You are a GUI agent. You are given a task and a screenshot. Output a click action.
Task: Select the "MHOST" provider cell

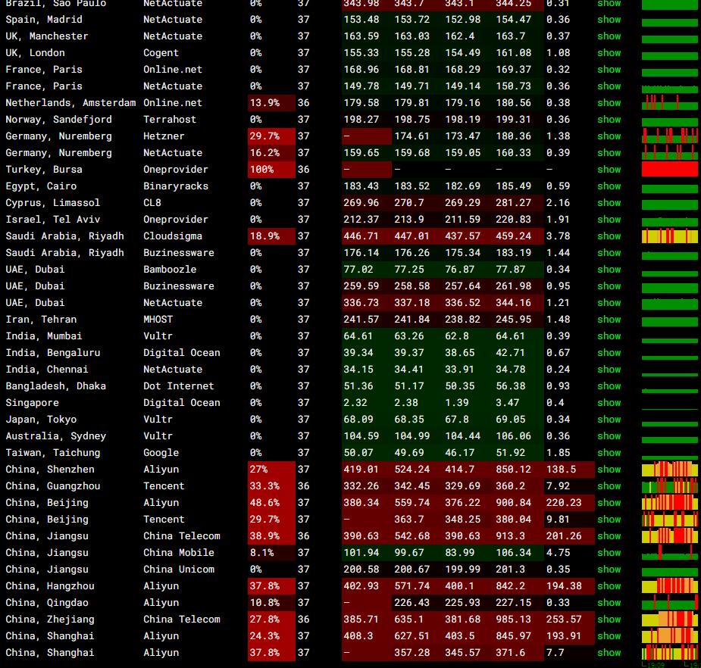tap(158, 320)
